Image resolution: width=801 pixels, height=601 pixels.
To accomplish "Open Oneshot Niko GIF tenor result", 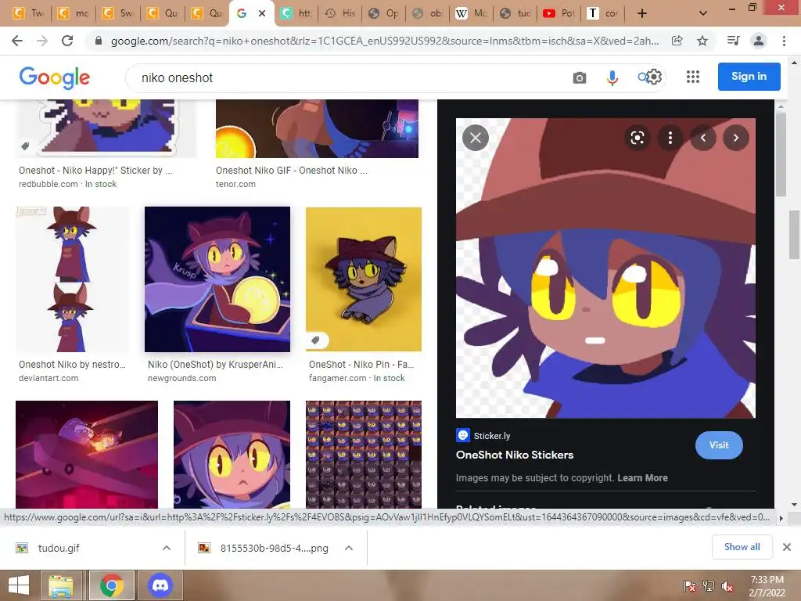I will coord(317,129).
